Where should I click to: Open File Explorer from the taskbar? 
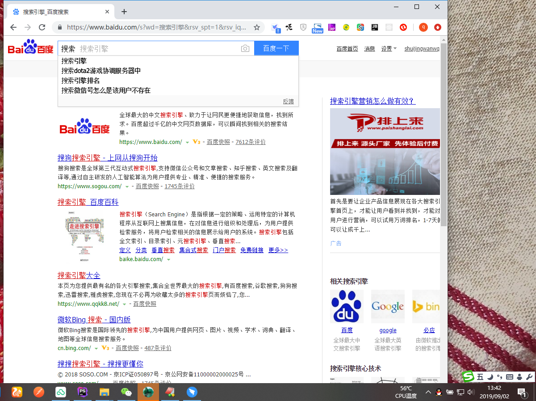tap(104, 392)
